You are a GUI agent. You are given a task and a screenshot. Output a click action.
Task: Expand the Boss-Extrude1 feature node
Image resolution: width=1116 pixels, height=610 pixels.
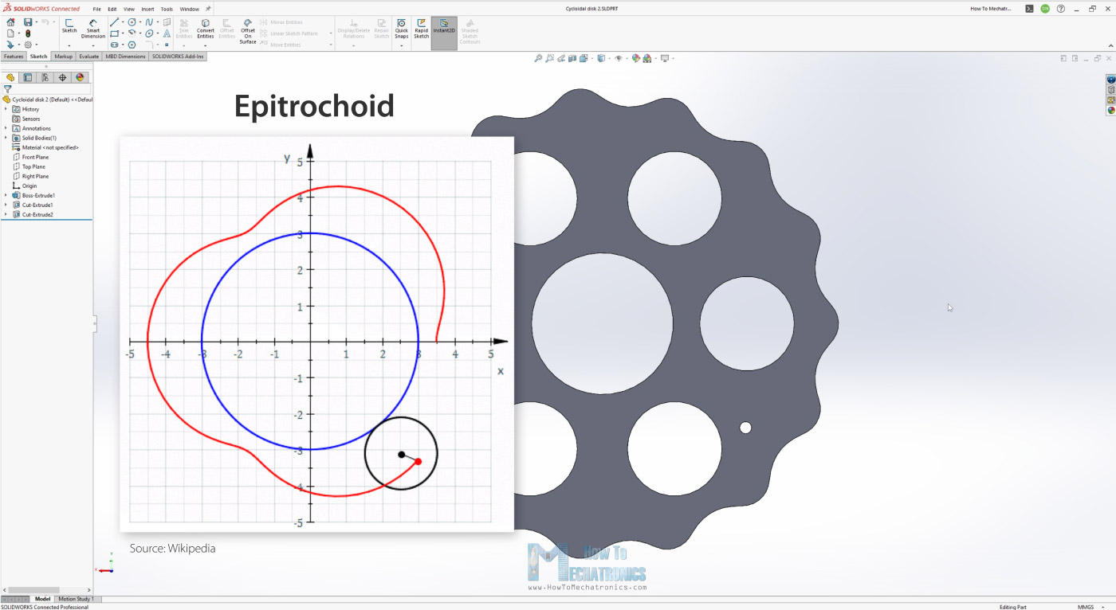click(6, 195)
